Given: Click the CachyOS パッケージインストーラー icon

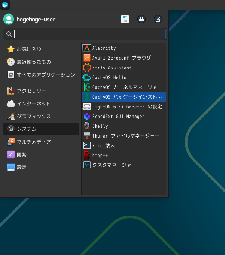Looking at the screenshot, I should pos(87,97).
